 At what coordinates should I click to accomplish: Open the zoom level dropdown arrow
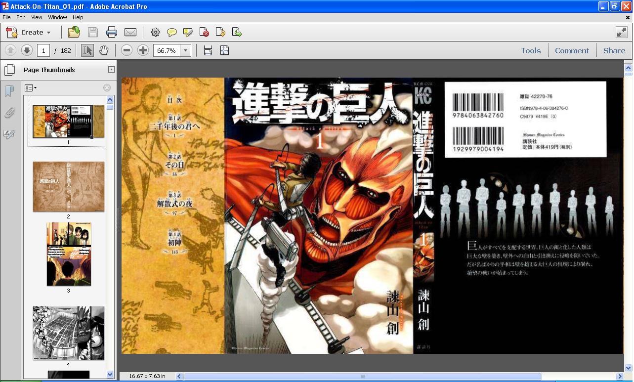[x=185, y=50]
